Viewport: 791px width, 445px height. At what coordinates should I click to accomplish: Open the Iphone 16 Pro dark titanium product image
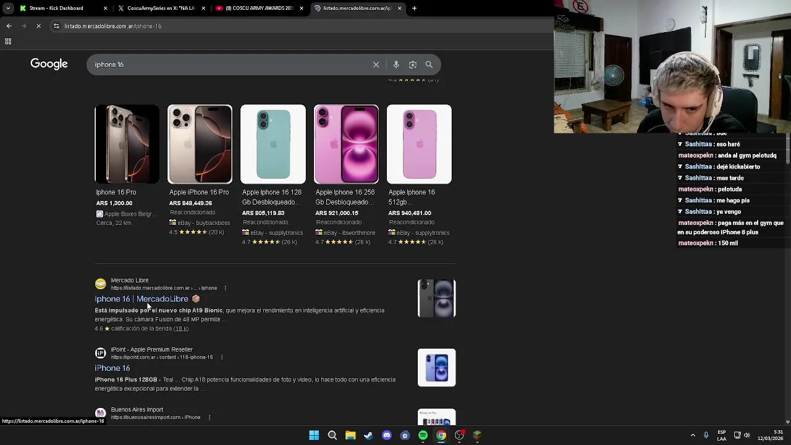tap(127, 144)
